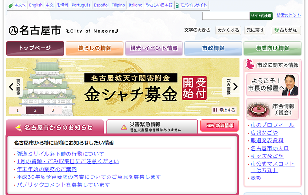
Task: Open the 暮らしの情報 tab
Action: (x=94, y=48)
